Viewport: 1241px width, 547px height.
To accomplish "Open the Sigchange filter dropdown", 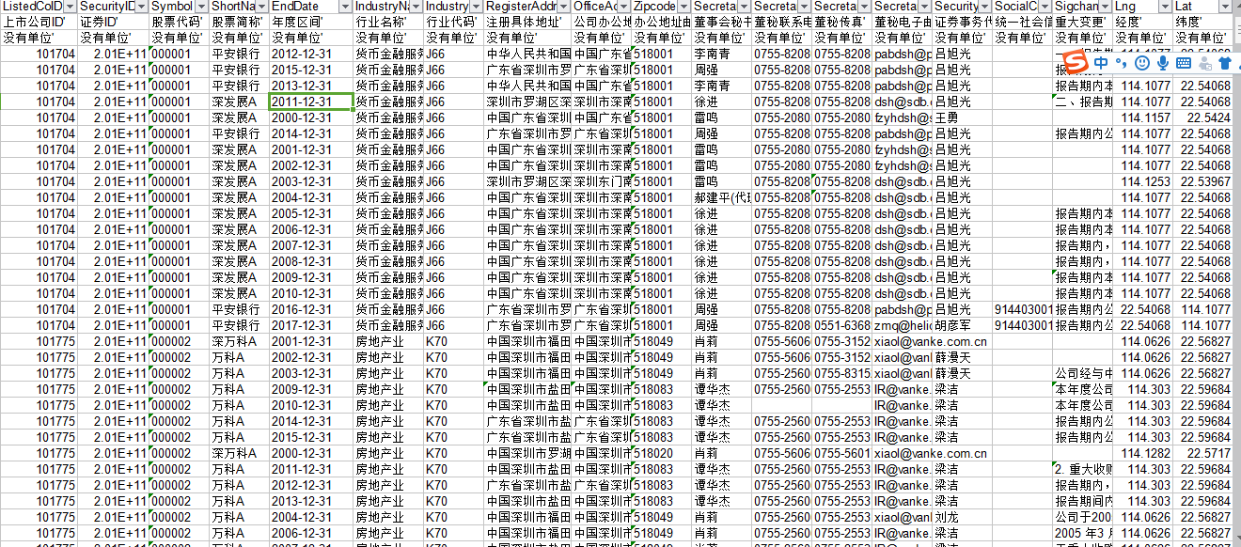I will [1106, 7].
